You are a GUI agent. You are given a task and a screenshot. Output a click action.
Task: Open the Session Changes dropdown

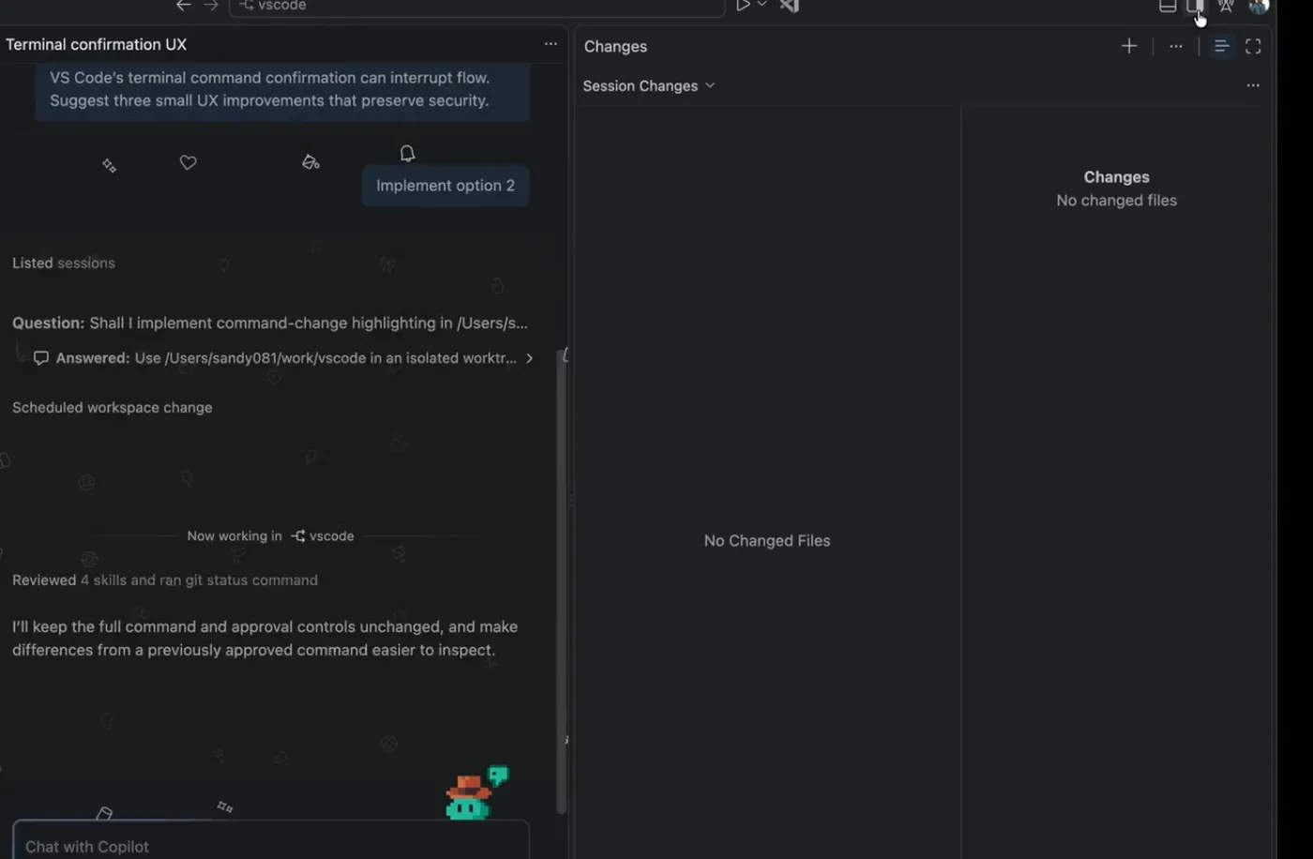[x=649, y=85]
